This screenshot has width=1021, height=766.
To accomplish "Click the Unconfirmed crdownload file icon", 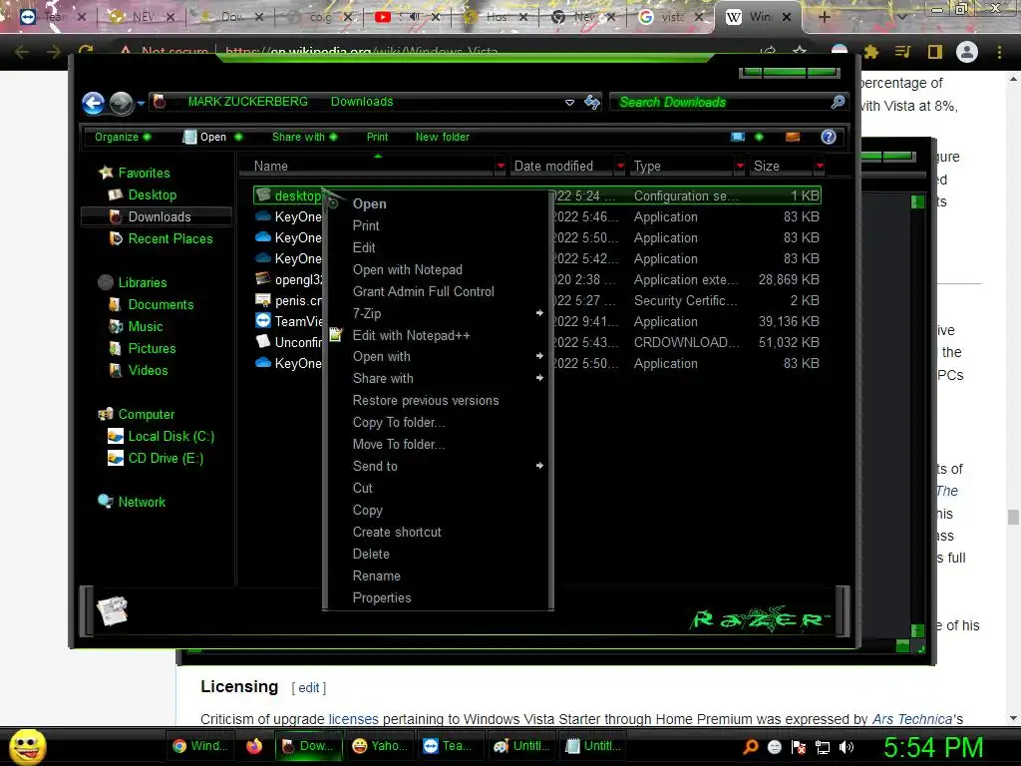I will pos(263,341).
